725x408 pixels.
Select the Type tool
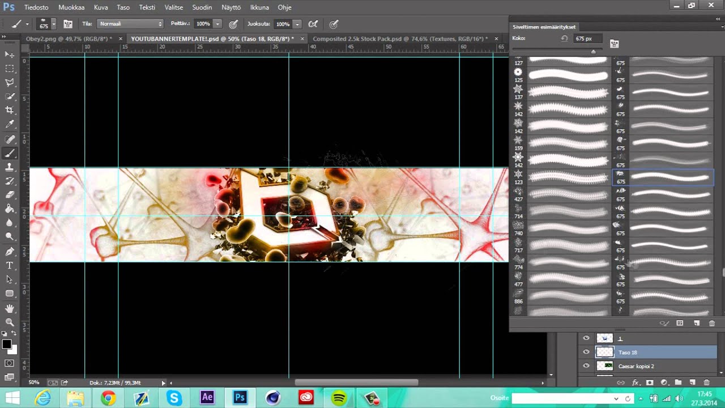tap(10, 265)
